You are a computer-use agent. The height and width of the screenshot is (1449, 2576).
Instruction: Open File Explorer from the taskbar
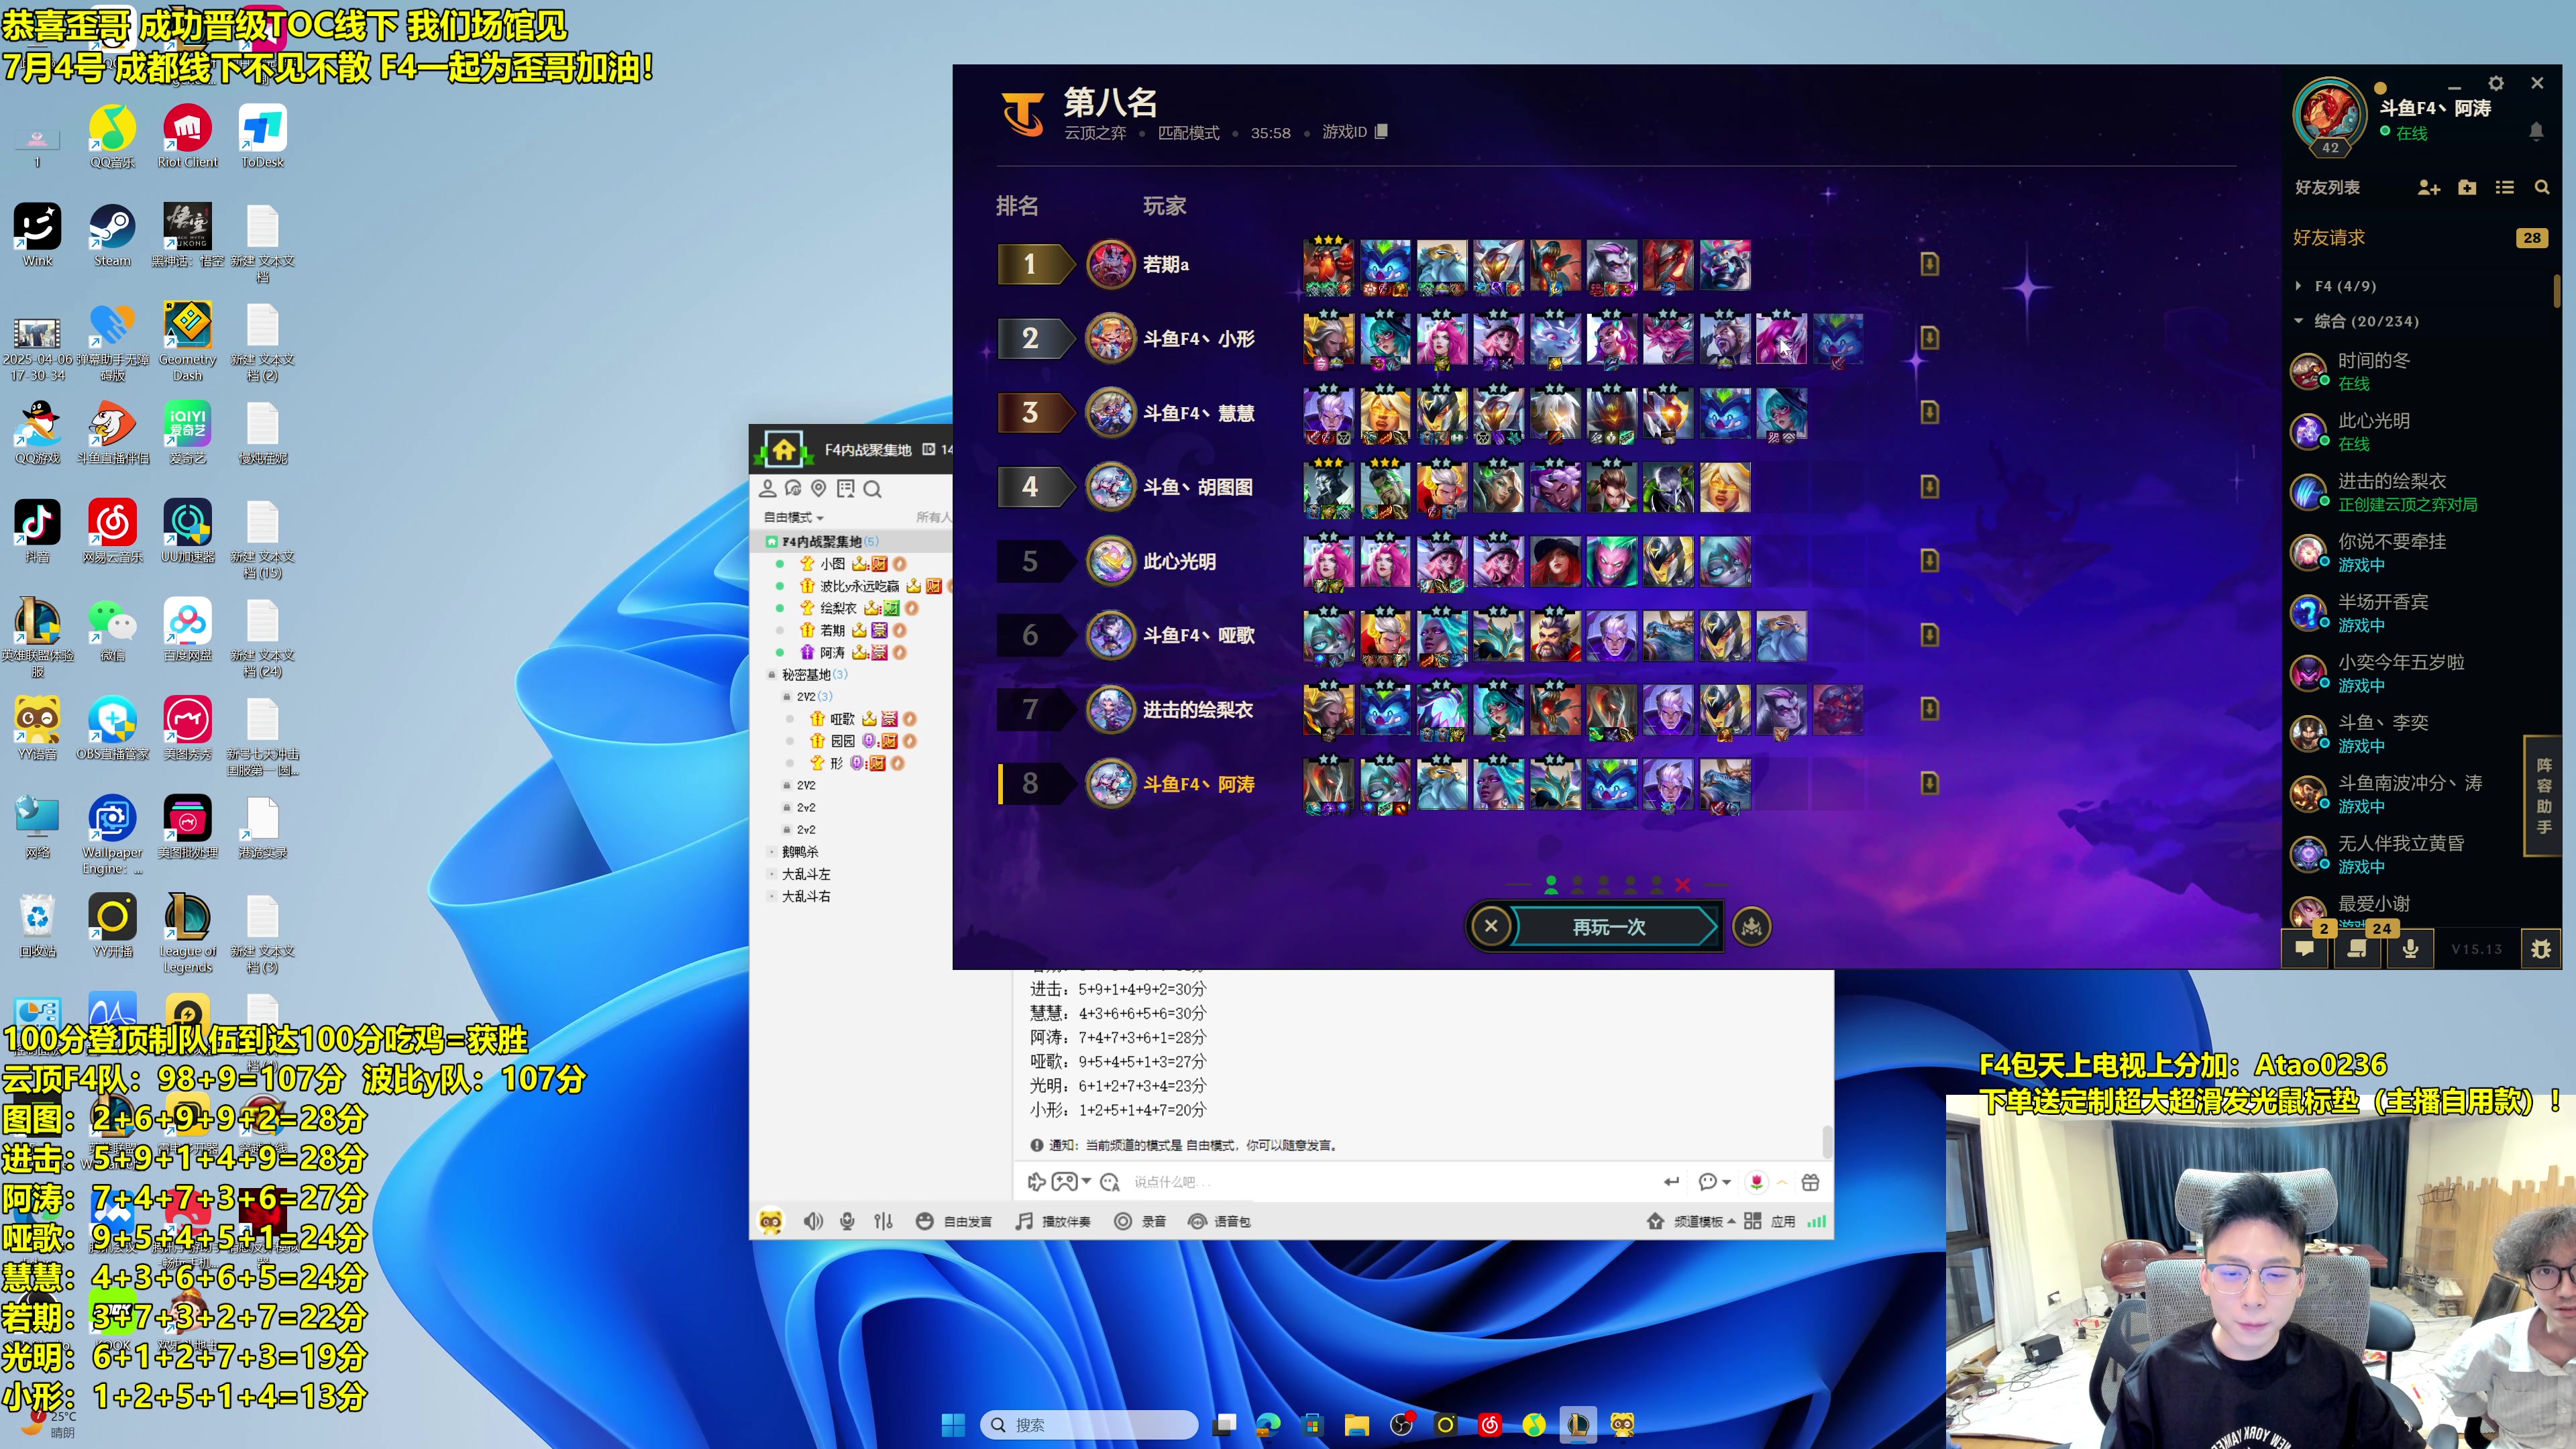(x=1356, y=1424)
